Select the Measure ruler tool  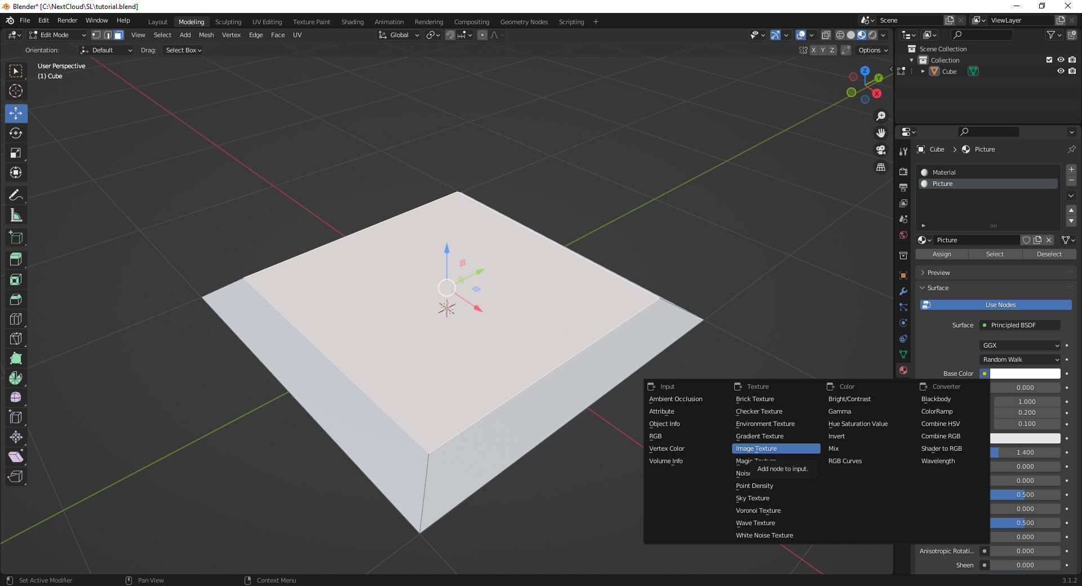click(16, 215)
